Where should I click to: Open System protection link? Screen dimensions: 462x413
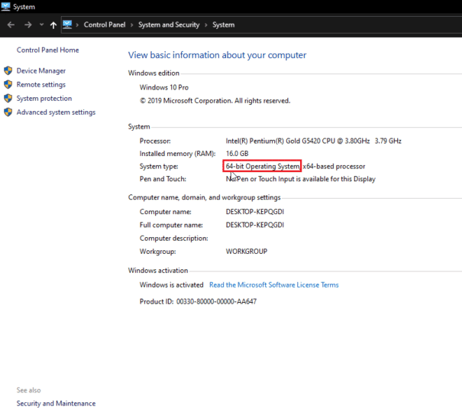pos(44,99)
